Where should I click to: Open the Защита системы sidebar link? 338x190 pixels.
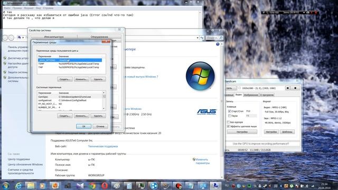[17, 72]
